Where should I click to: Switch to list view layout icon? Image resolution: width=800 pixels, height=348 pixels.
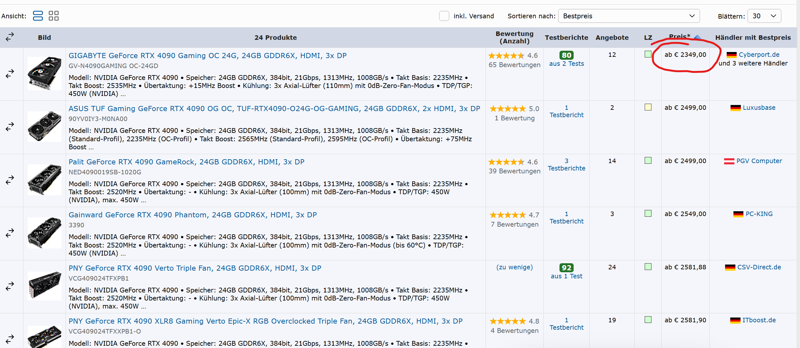point(38,16)
